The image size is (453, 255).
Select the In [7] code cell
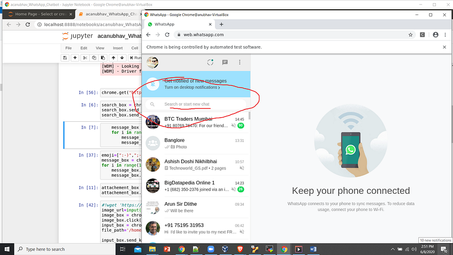[x=103, y=135]
